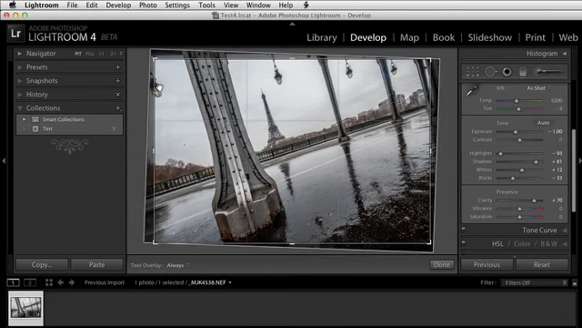Click the Lightroom Lr logo

point(16,33)
